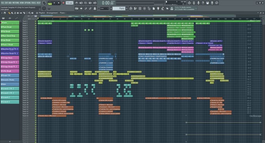
Task: Open the Piano pattern selector dropdown
Action: pos(119,8)
